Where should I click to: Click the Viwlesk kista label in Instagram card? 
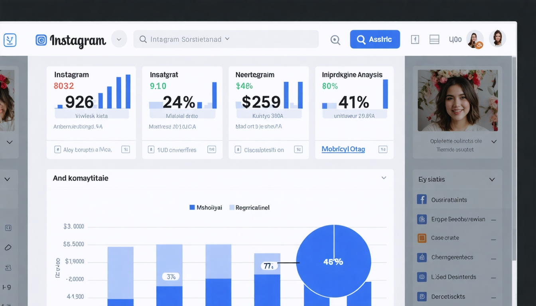tap(91, 116)
